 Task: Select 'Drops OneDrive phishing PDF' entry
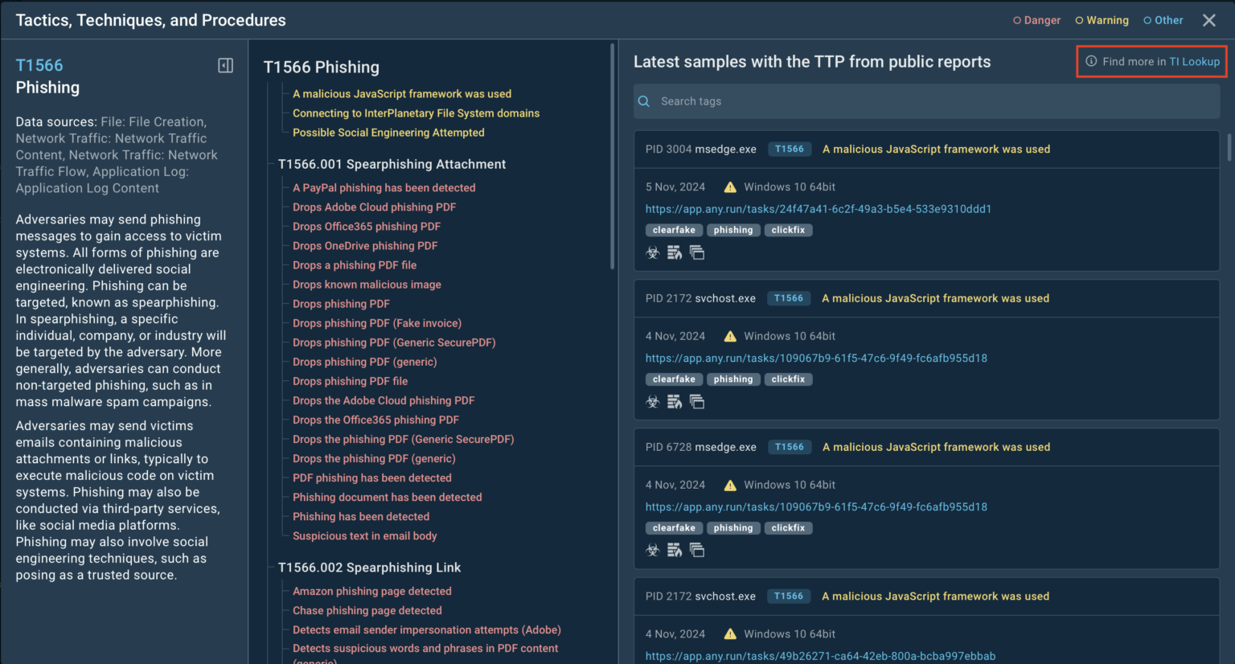click(365, 246)
